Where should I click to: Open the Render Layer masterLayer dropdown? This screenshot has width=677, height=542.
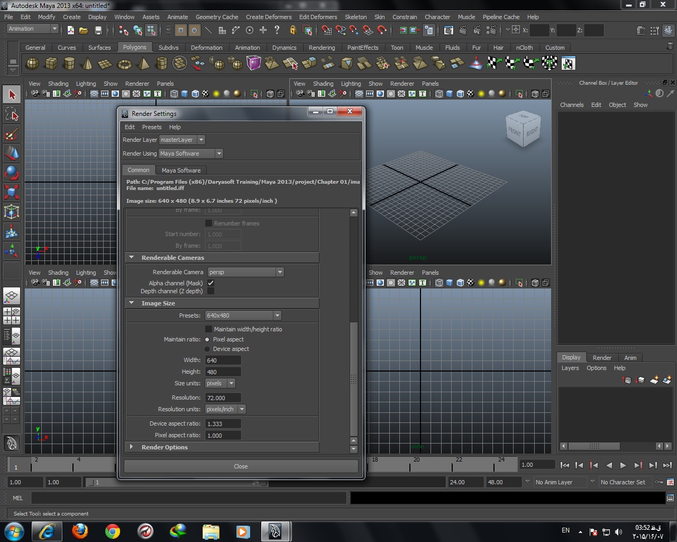(x=182, y=140)
